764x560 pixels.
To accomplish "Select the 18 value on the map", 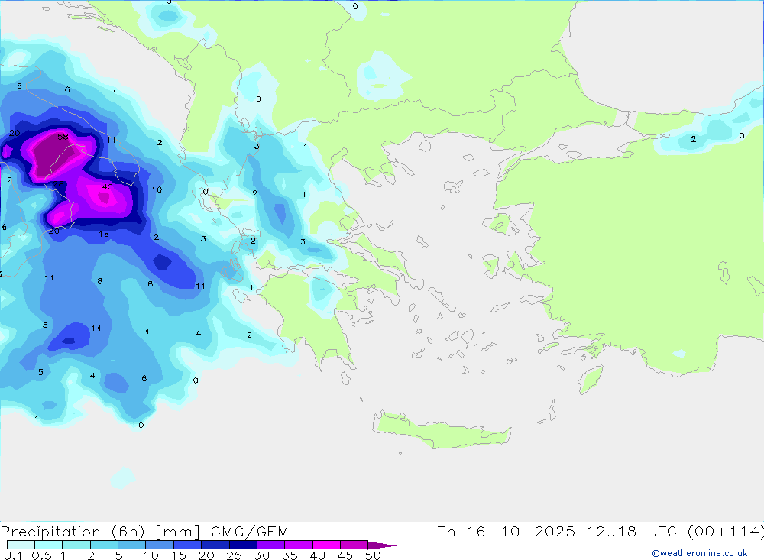I will coord(104,234).
